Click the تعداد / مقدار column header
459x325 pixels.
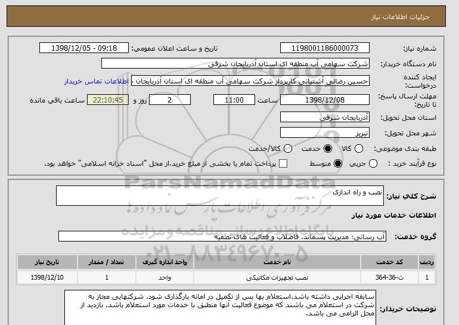(x=107, y=262)
